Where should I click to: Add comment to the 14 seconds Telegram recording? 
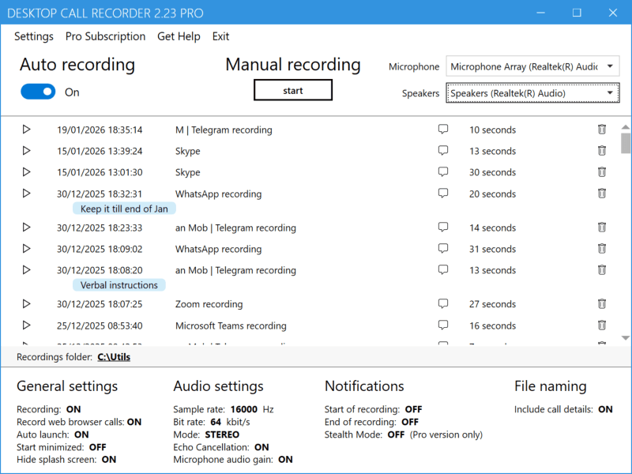443,228
